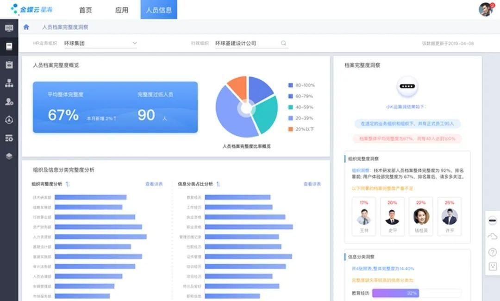This screenshot has width=500, height=301.
Task: Click the 信息分类洞察 section heading
Action: pyautogui.click(x=361, y=257)
